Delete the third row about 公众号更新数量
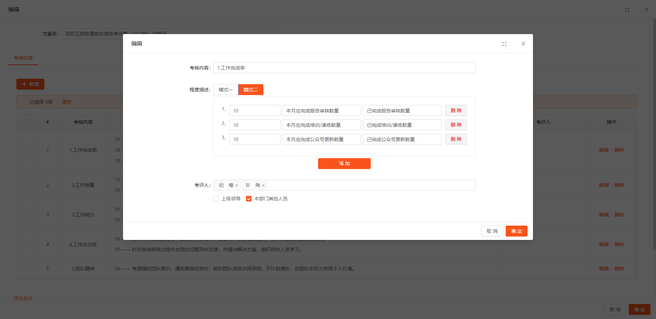This screenshot has height=319, width=656. point(456,139)
